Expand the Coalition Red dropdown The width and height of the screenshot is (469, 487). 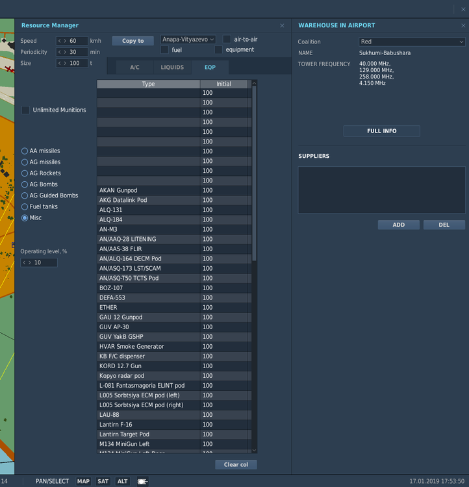(411, 42)
